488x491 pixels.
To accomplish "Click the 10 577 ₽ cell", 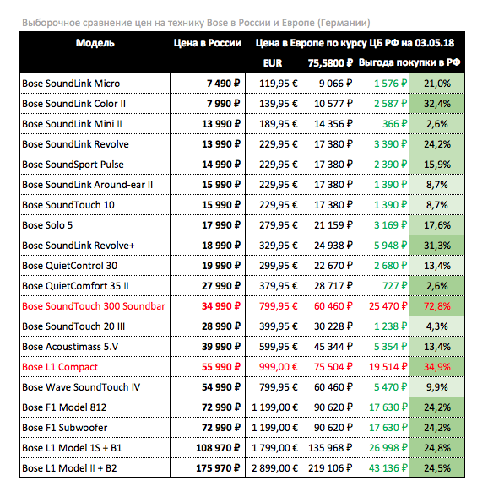I will (x=333, y=104).
